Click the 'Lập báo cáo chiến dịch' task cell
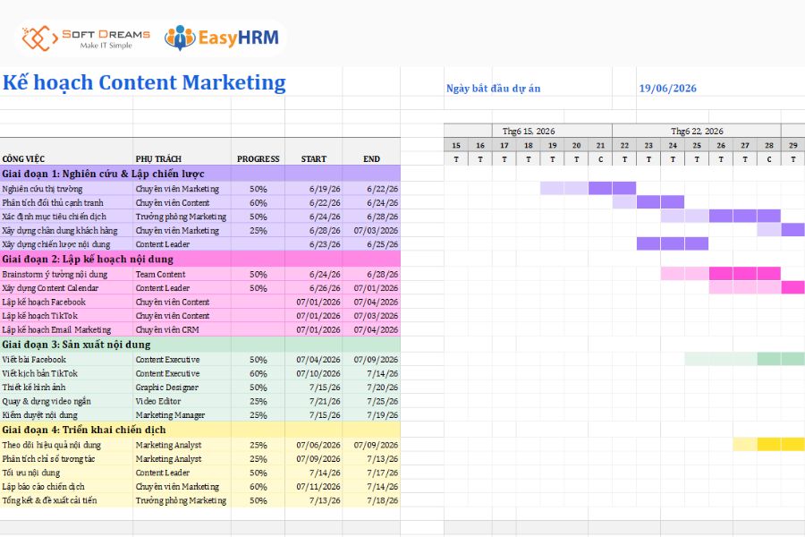This screenshot has width=805, height=537. tap(66, 486)
